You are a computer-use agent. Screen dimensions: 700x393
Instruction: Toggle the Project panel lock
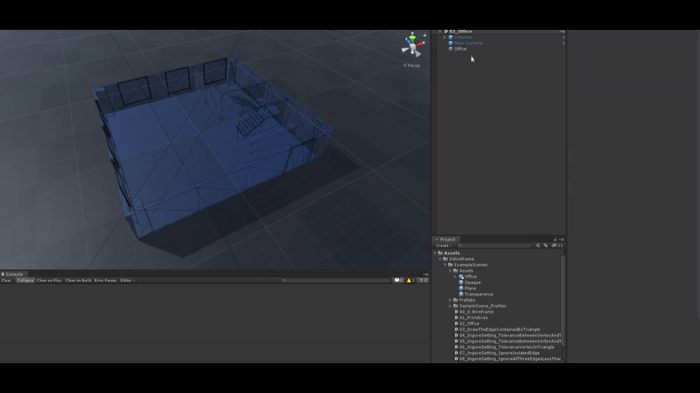pos(555,239)
